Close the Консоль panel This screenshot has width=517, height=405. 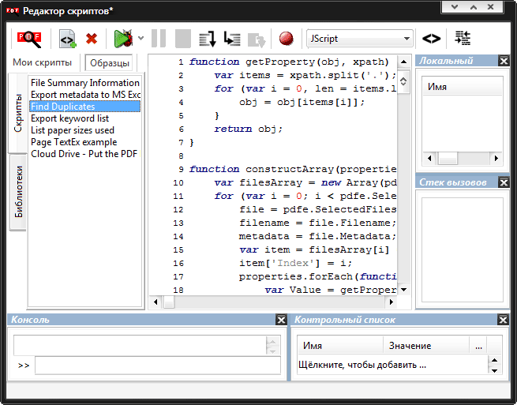pyautogui.click(x=281, y=320)
